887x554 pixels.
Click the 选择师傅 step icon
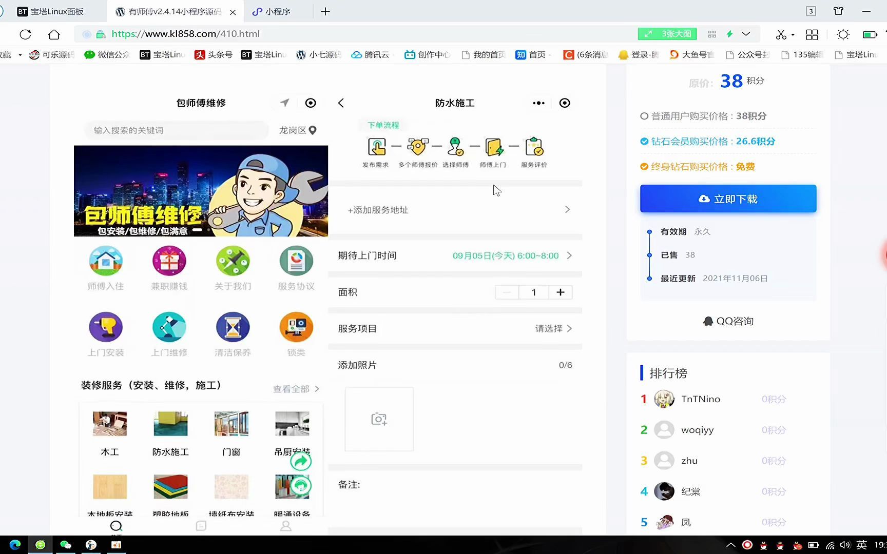(455, 147)
